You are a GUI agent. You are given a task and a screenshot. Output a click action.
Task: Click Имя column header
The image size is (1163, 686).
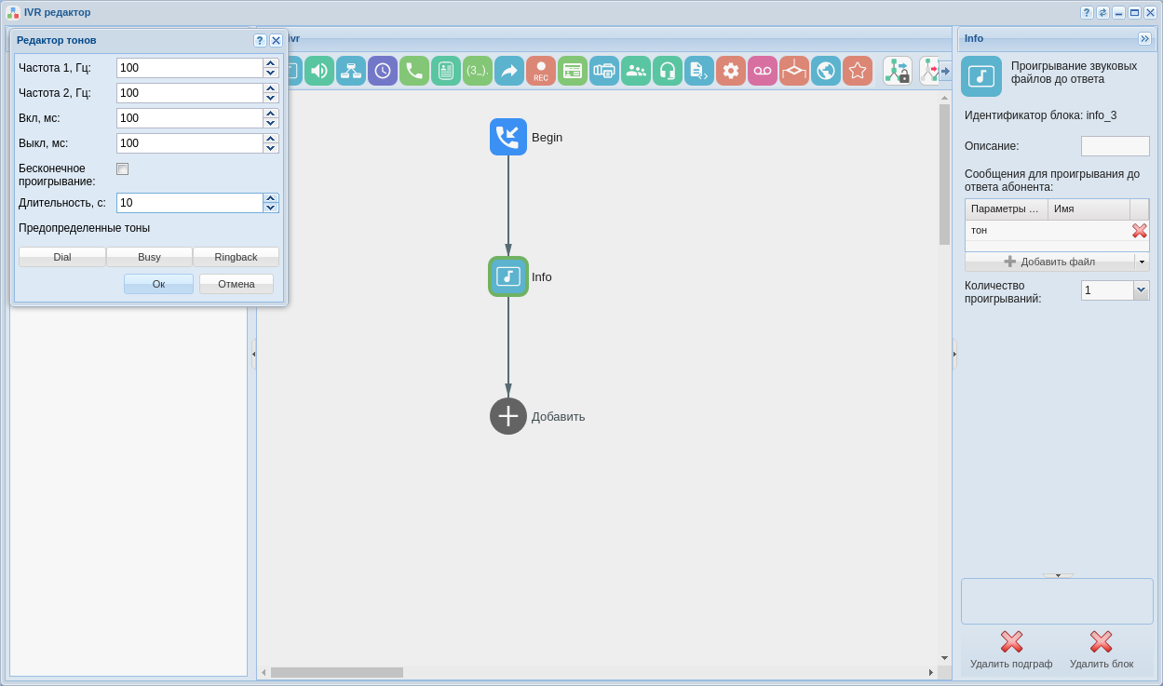tap(1089, 208)
